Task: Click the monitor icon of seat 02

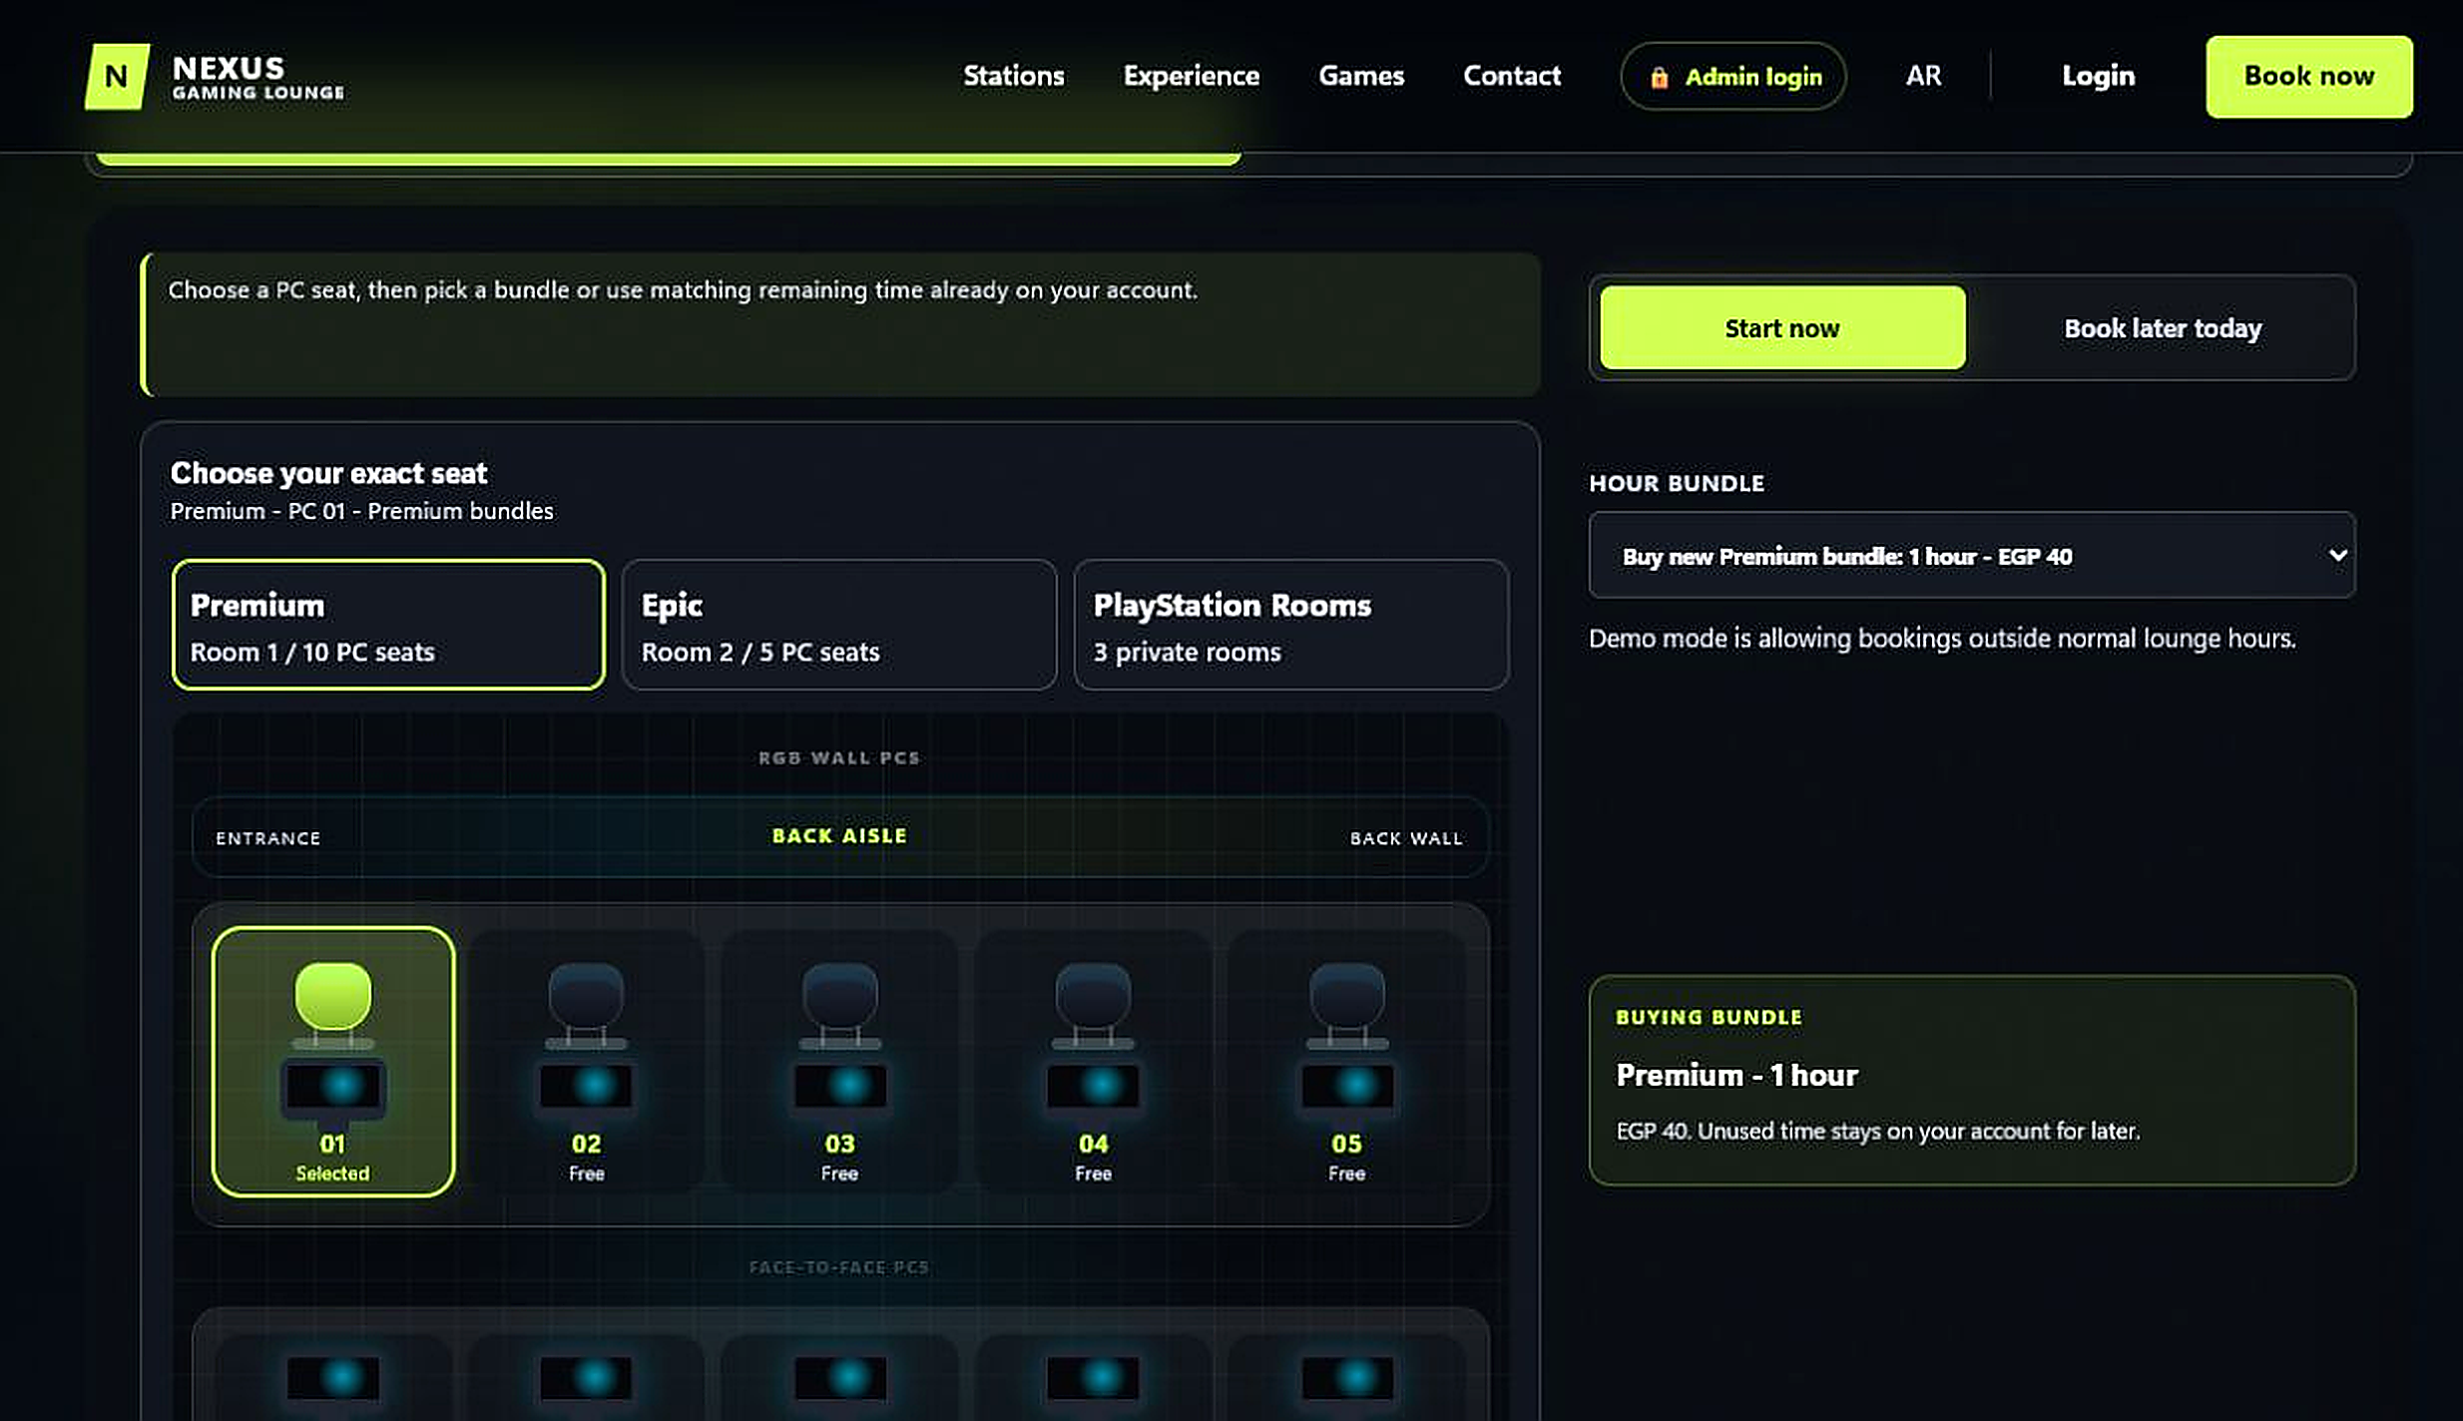Action: point(587,1088)
